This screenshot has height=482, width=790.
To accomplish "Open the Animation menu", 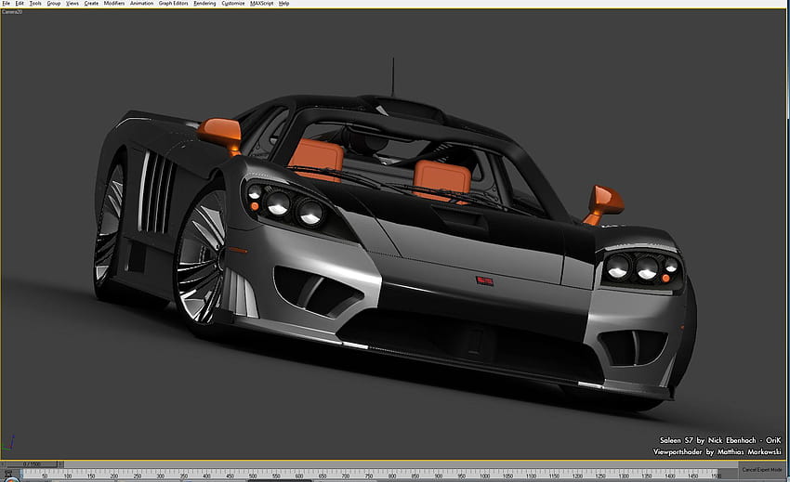I will click(141, 3).
